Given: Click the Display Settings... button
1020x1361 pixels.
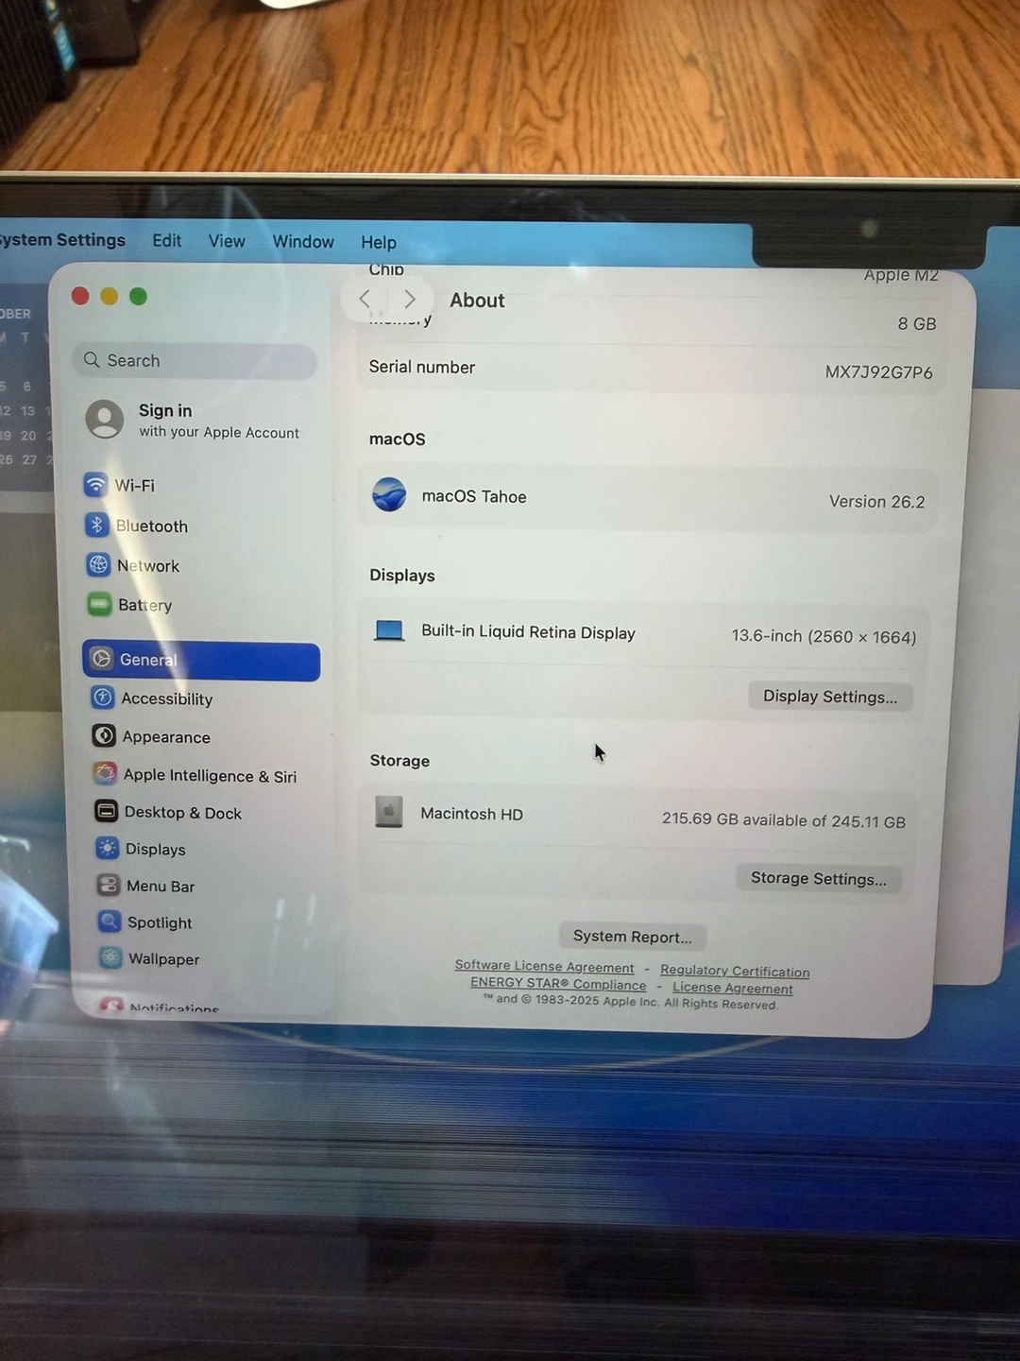Looking at the screenshot, I should [x=830, y=697].
